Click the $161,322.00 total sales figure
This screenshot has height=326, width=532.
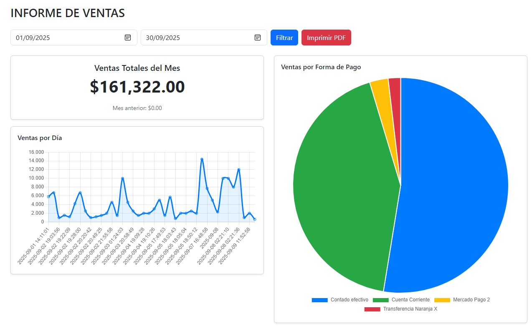click(137, 87)
